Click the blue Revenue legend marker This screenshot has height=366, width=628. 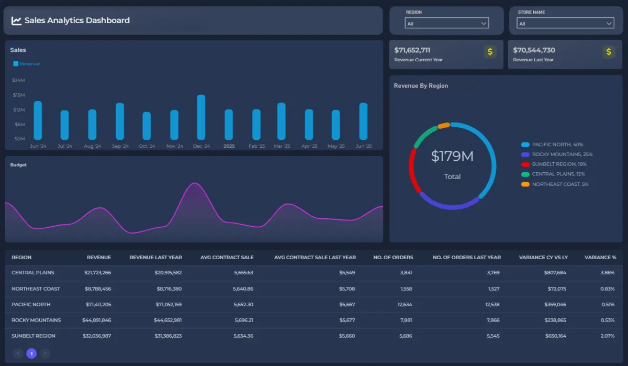click(x=16, y=64)
